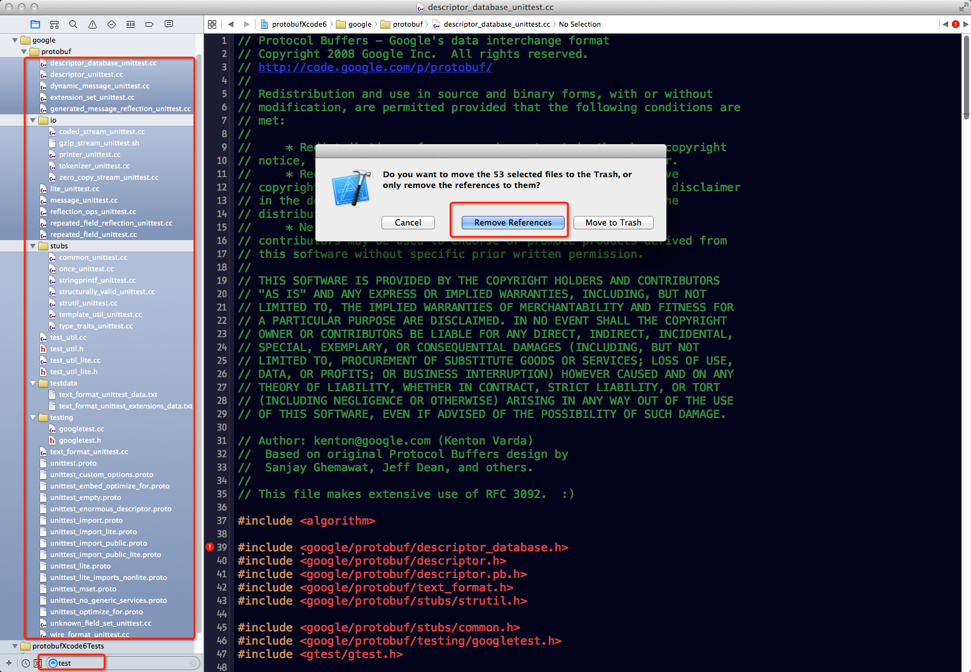The width and height of the screenshot is (971, 672).
Task: Go forward in editor history
Action: point(247,24)
